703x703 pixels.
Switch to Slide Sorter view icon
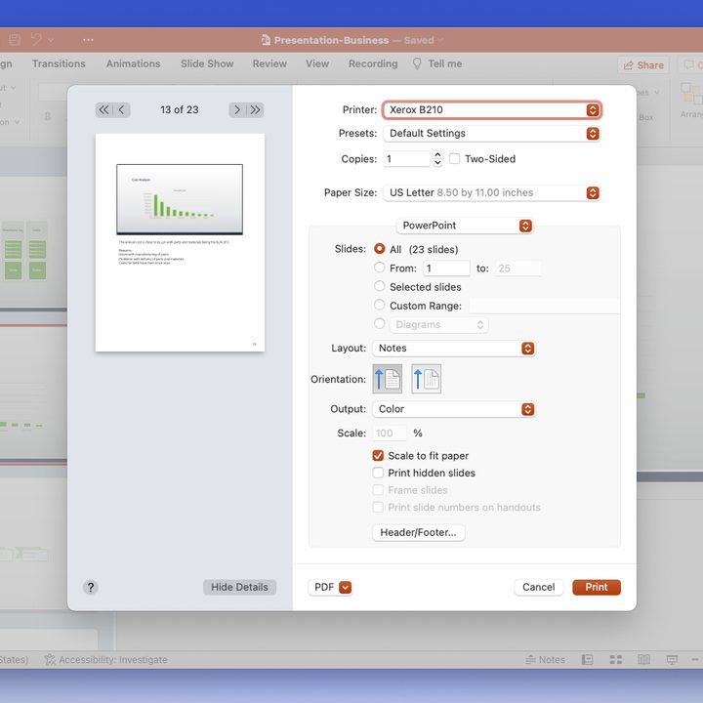click(x=615, y=659)
